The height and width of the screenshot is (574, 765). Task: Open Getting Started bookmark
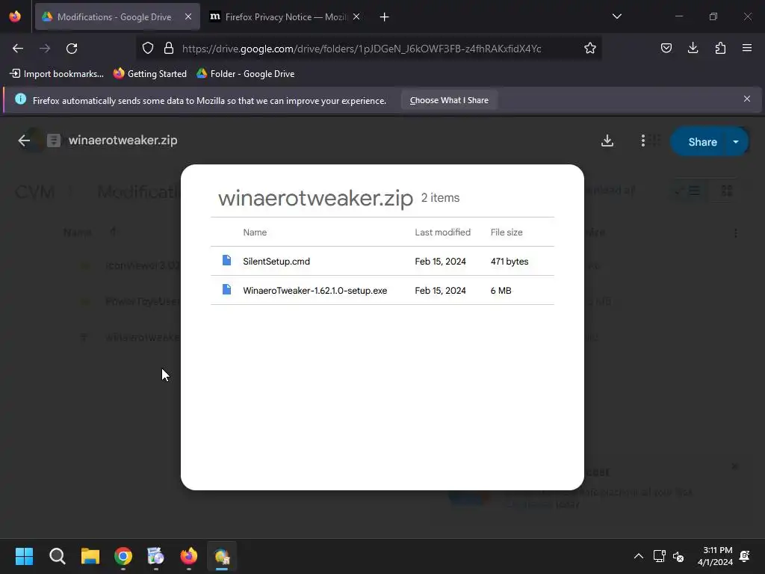pos(150,74)
